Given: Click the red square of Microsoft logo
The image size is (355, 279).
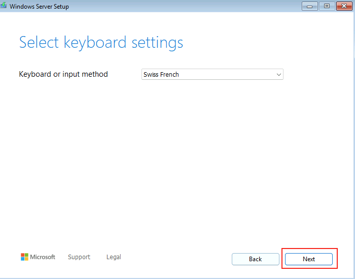Looking at the screenshot, I should point(23,255).
